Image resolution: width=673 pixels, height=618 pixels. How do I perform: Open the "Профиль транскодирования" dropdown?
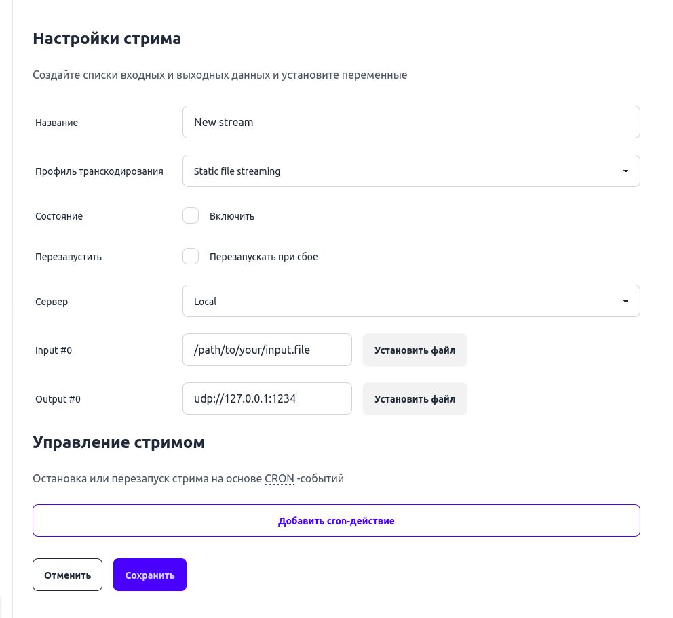tap(411, 171)
